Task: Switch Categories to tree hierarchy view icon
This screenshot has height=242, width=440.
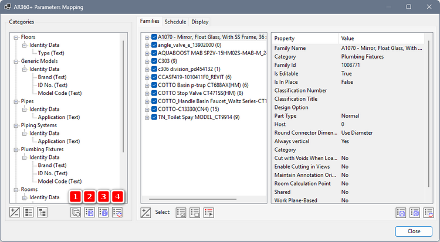Action: [42, 212]
